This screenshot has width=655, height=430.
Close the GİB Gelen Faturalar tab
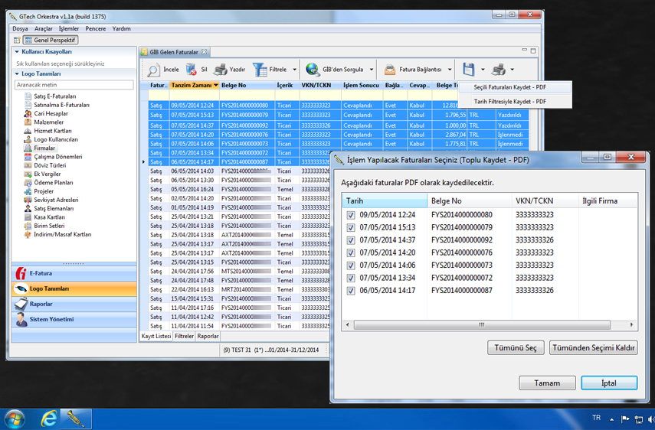point(205,52)
